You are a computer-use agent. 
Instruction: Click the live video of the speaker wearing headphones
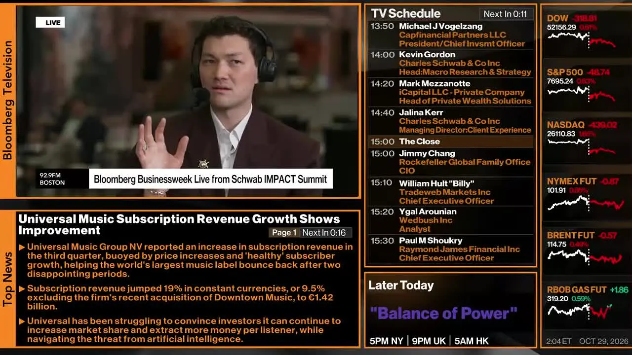188,101
